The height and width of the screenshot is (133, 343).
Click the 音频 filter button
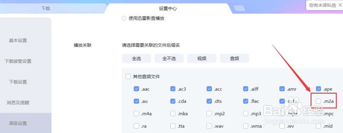coord(235,58)
